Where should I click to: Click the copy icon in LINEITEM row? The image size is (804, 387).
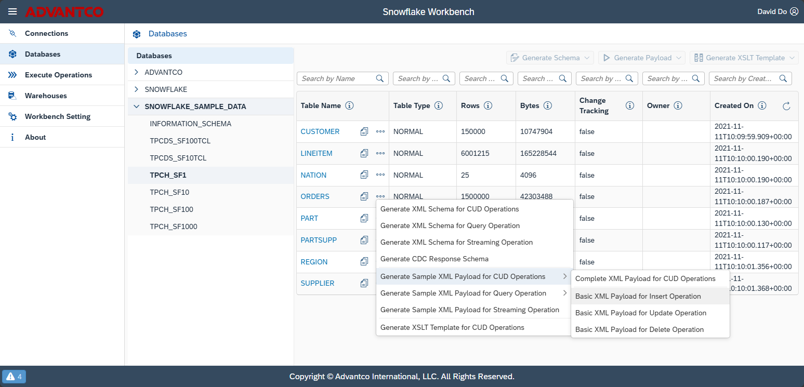pyautogui.click(x=364, y=153)
